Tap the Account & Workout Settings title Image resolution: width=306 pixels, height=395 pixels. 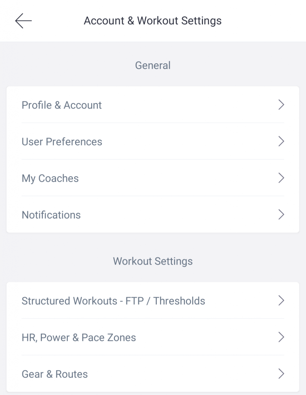pyautogui.click(x=153, y=21)
